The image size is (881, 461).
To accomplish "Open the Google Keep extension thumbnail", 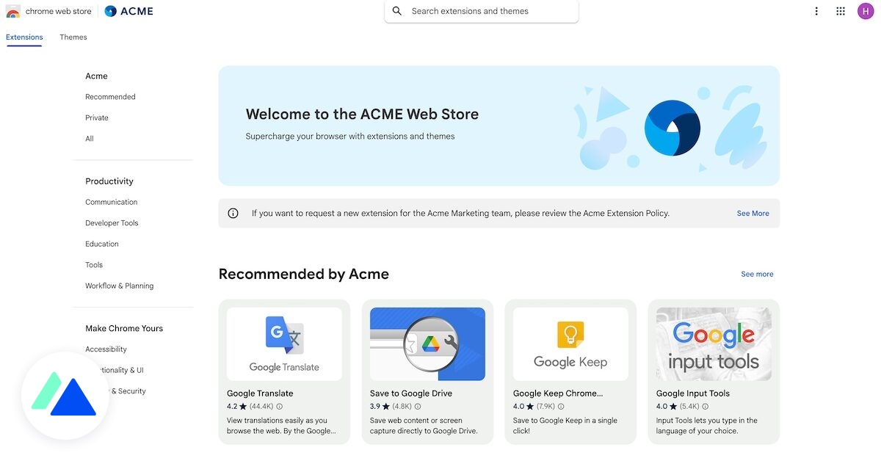I will point(570,344).
